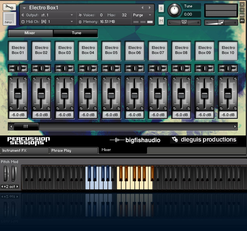Go to the next instrument preset arrow
The width and height of the screenshot is (247, 231).
(150, 7)
